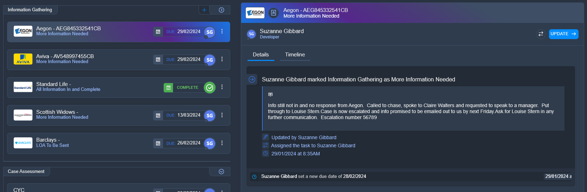Select the Aviva - AV548997455CB task title
587x192 pixels.
(x=65, y=56)
